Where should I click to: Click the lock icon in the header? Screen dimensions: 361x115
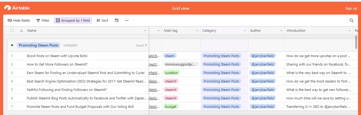point(22,31)
